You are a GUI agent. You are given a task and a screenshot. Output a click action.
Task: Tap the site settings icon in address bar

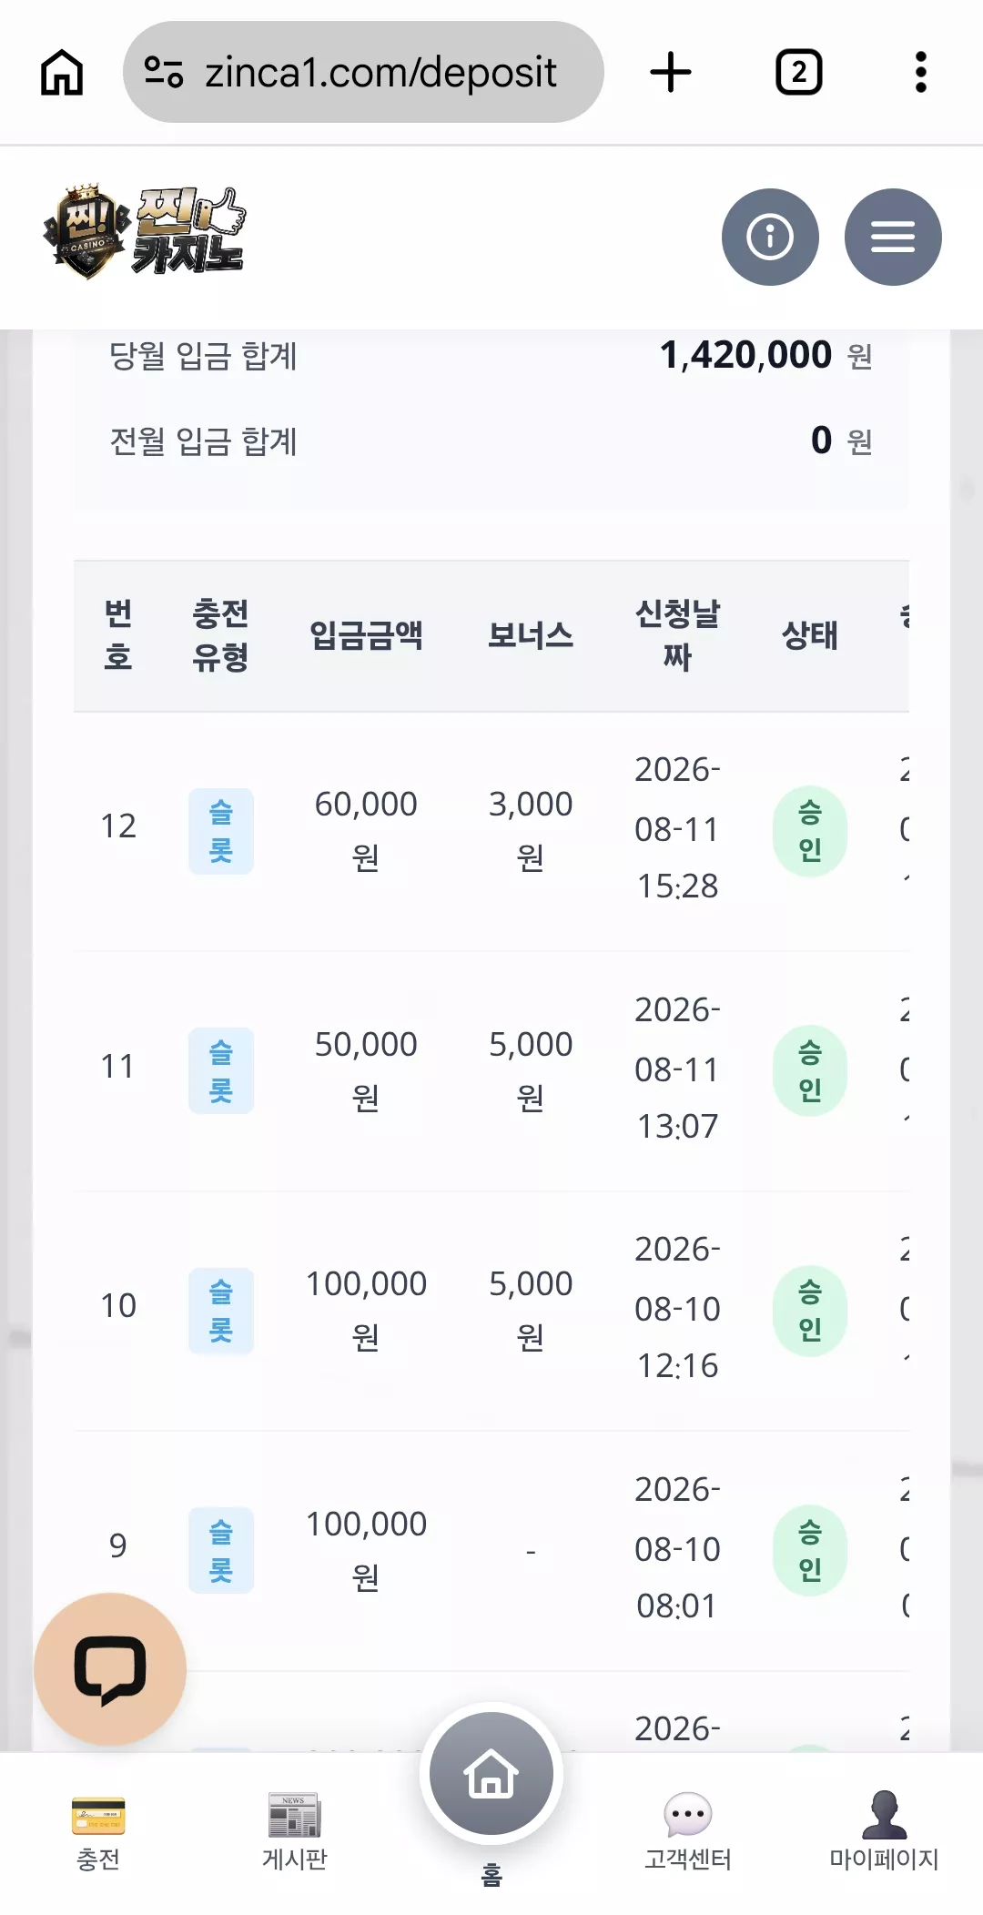coord(164,72)
